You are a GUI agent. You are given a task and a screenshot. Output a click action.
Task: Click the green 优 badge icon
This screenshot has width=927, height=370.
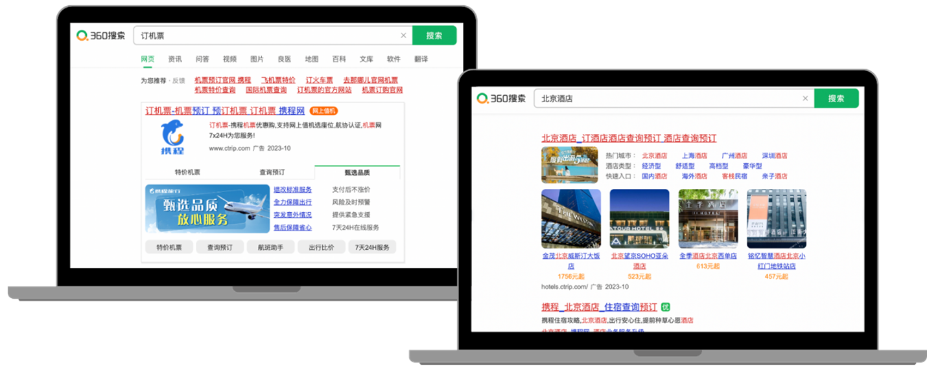[665, 307]
